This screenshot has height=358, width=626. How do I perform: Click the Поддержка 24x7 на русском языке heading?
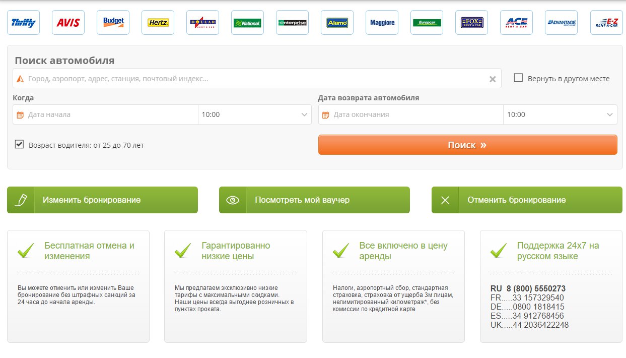558,251
